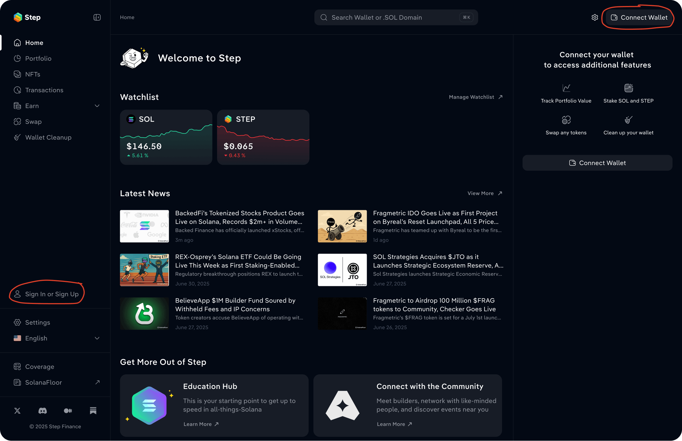
Task: Click the Stake SOL and STEP icon
Action: [x=629, y=88]
